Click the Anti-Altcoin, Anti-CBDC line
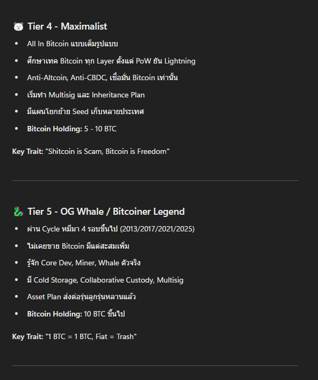The image size is (318, 380). (102, 78)
